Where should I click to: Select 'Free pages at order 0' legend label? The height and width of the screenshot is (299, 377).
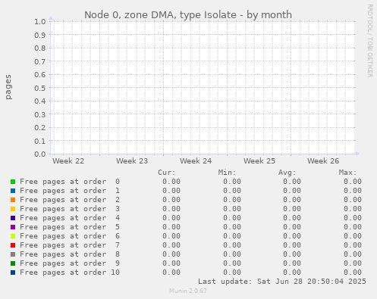70,182
